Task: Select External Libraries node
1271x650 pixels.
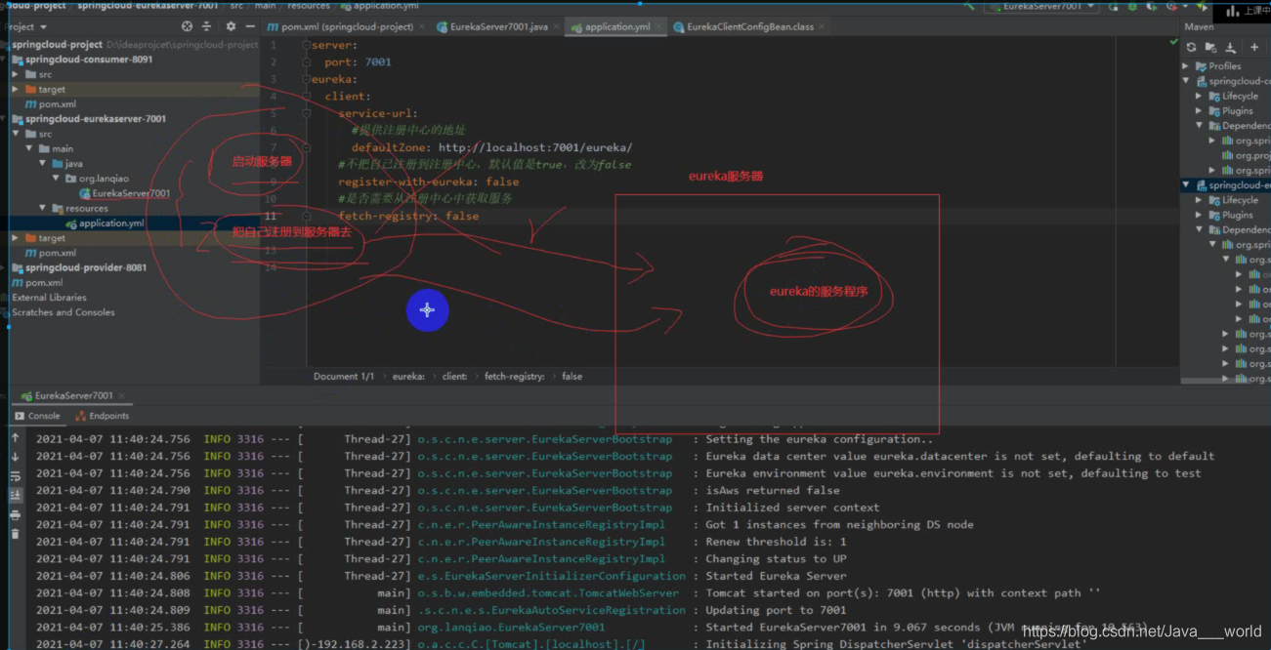Action: click(x=49, y=298)
